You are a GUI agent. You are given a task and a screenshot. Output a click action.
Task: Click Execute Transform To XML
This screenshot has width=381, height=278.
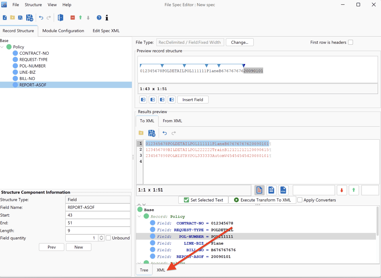pos(262,200)
